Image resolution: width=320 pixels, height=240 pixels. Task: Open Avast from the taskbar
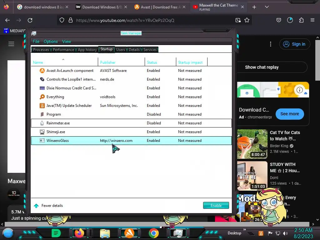[x=129, y=233]
